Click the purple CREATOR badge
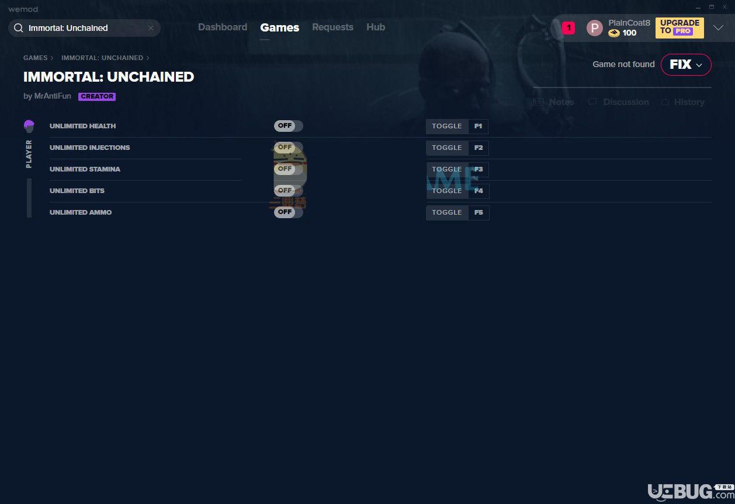735x504 pixels. click(x=97, y=96)
